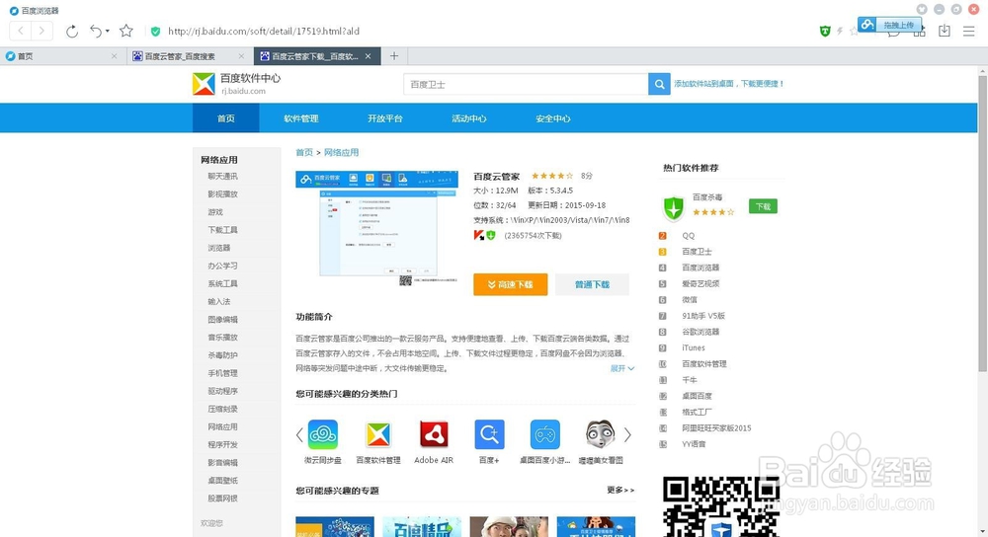Go forward with the browser forward arrow

(x=41, y=31)
